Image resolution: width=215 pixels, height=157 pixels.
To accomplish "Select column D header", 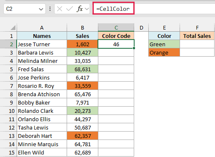I will pyautogui.click(x=141, y=27).
